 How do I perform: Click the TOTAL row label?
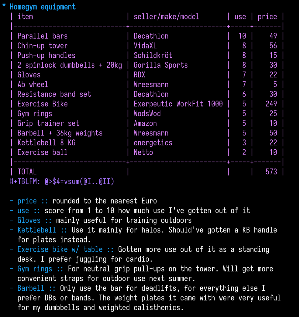click(x=27, y=172)
